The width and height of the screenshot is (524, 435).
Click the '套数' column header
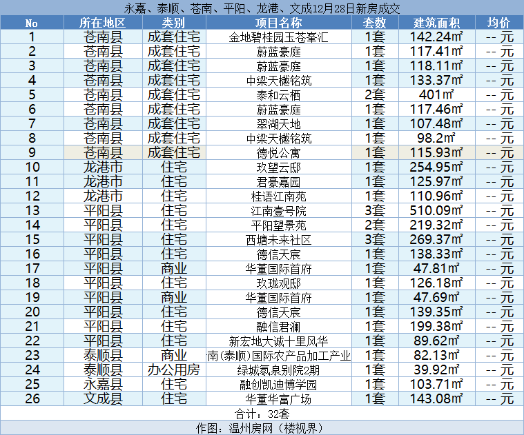(x=375, y=23)
